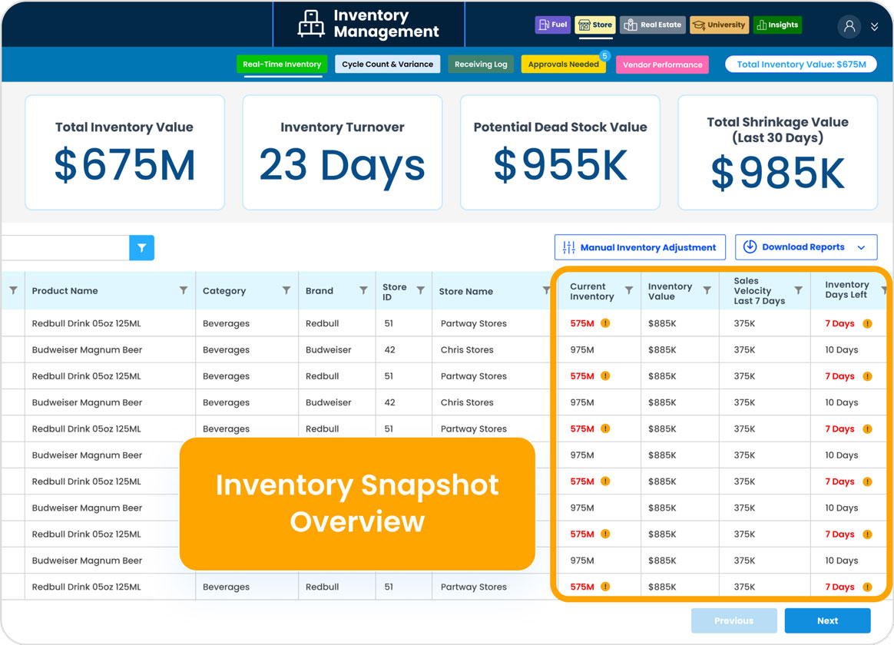
Task: Click the user profile avatar icon
Action: [x=849, y=26]
